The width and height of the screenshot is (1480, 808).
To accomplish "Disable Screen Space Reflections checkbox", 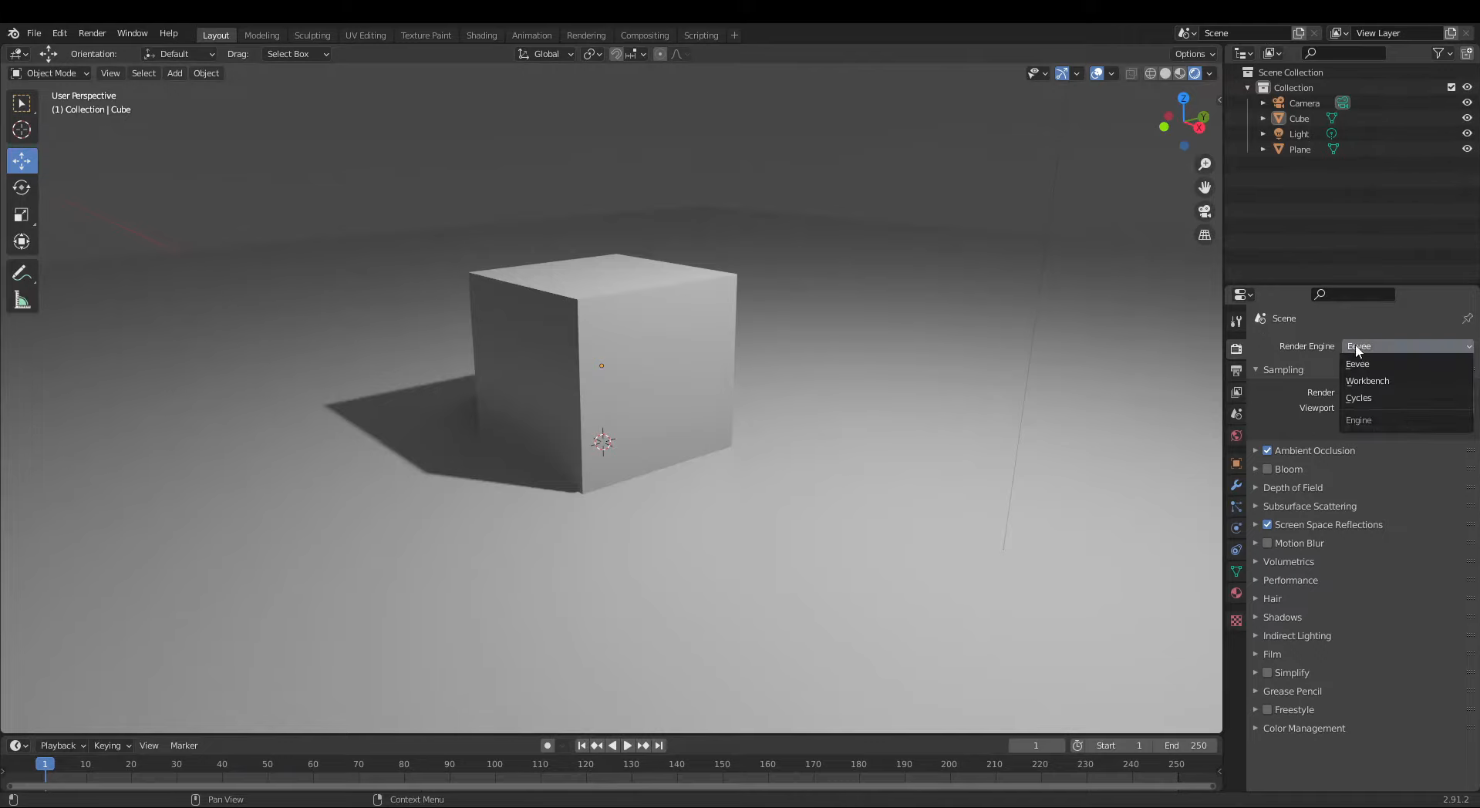I will click(1267, 524).
